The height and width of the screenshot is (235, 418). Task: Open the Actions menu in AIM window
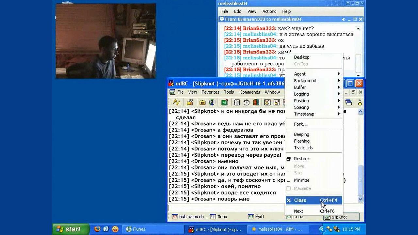click(269, 11)
